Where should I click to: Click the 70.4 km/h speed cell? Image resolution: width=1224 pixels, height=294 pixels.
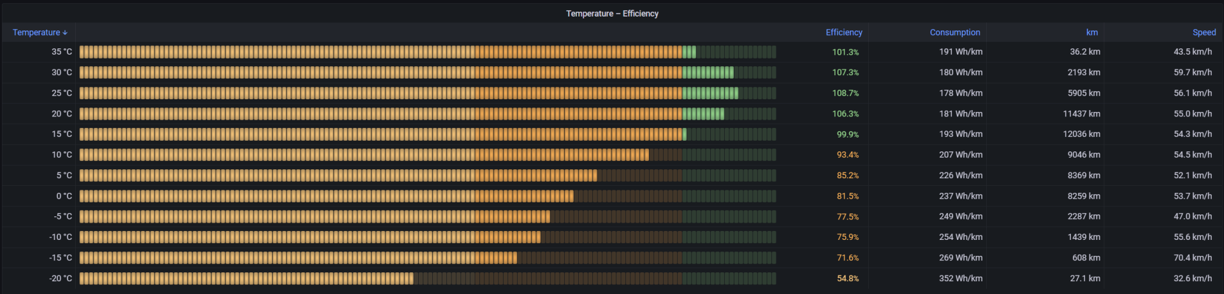tap(1192, 258)
